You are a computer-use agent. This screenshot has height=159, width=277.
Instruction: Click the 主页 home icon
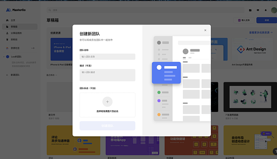[x=7, y=20]
